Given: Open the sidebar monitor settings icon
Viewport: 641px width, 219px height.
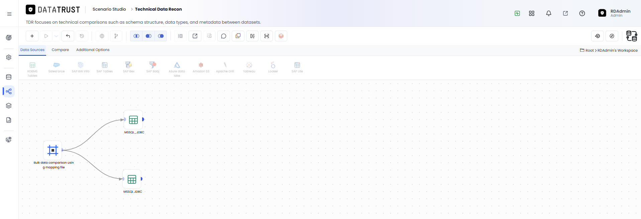Looking at the screenshot, I should click(9, 140).
